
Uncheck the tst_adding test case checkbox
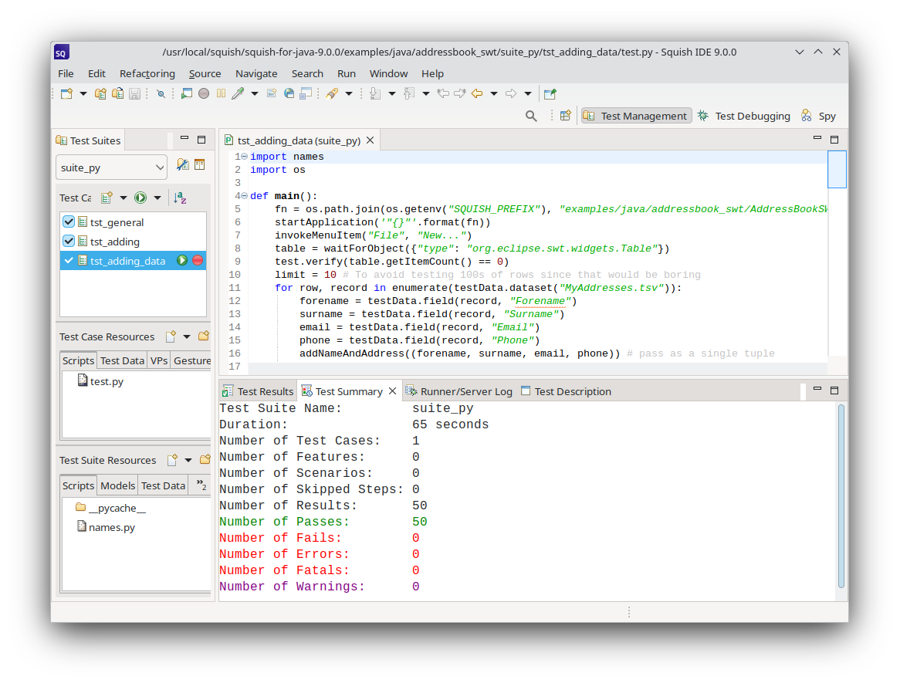(69, 242)
